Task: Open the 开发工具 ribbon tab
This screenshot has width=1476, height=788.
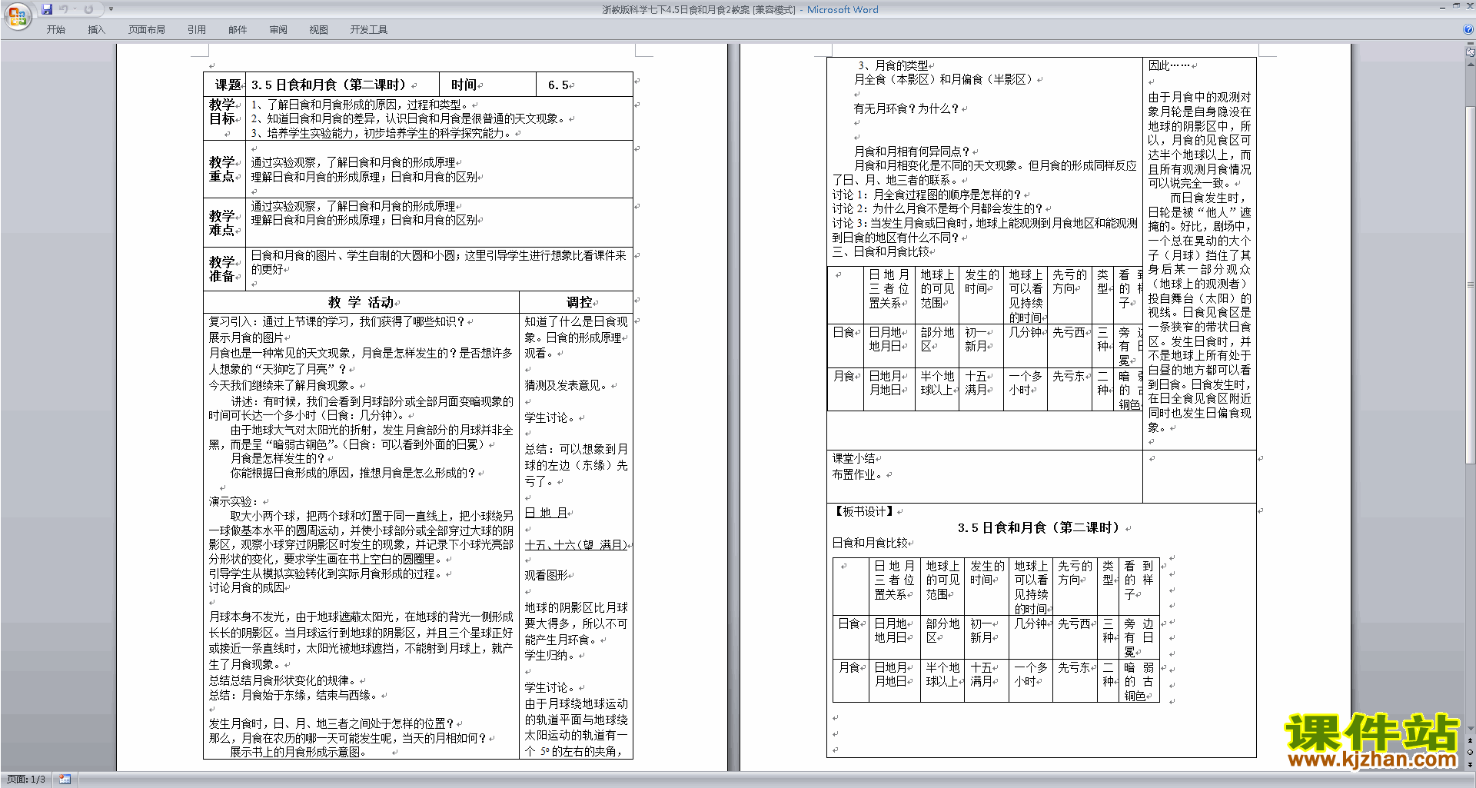Action: pyautogui.click(x=369, y=30)
